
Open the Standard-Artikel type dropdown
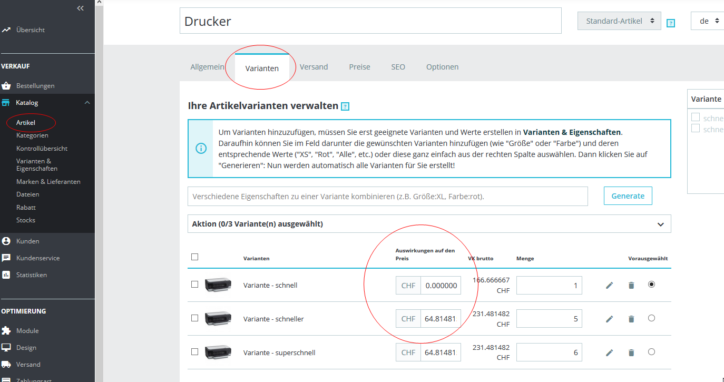620,21
